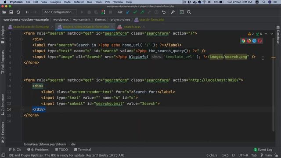Click the wp-content breadcrumb
The image size is (281, 158).
point(82,20)
